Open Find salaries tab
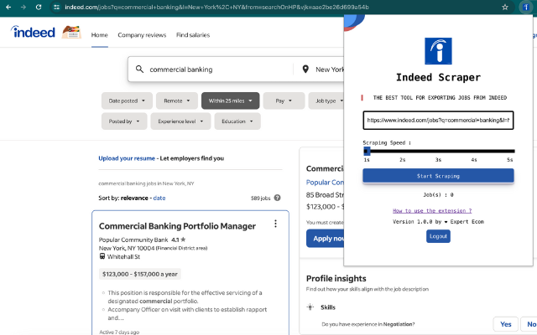 pyautogui.click(x=193, y=35)
